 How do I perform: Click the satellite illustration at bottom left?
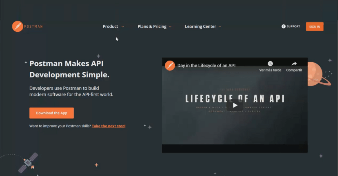point(28,163)
